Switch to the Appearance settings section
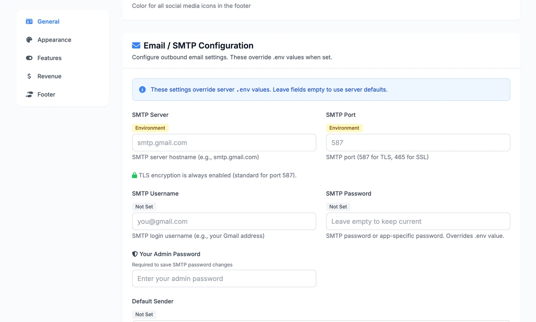The height and width of the screenshot is (322, 536). coord(63,40)
